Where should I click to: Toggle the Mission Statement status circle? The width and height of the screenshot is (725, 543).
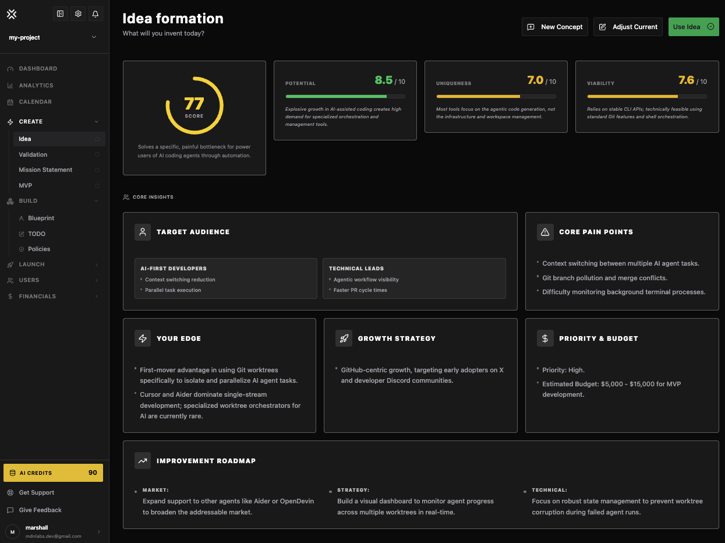(x=97, y=170)
